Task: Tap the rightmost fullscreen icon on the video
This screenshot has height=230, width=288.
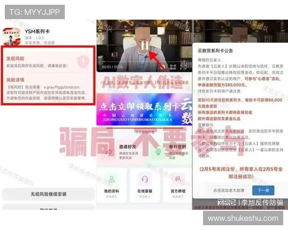Action: (184, 67)
